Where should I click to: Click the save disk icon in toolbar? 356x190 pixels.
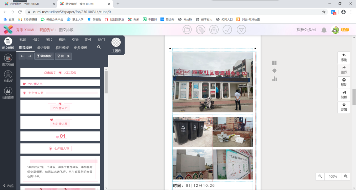point(214,30)
